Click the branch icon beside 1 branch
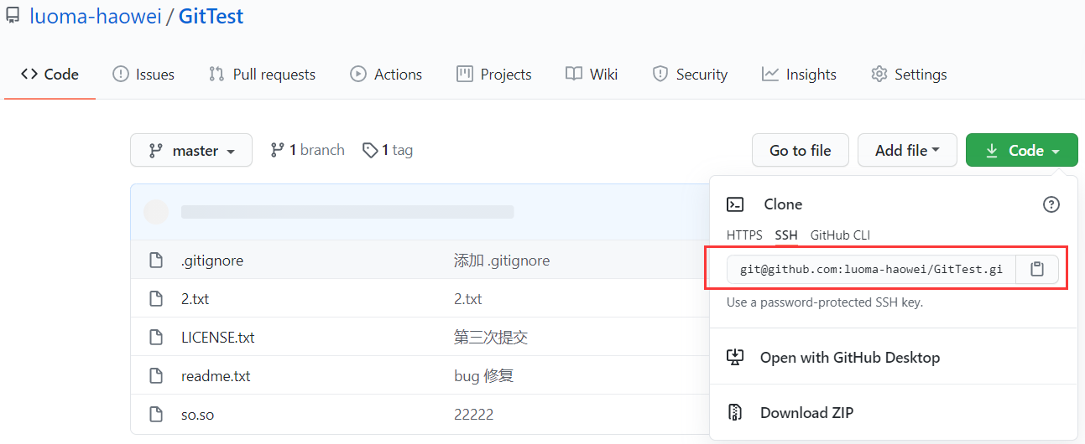This screenshot has height=444, width=1085. point(277,151)
